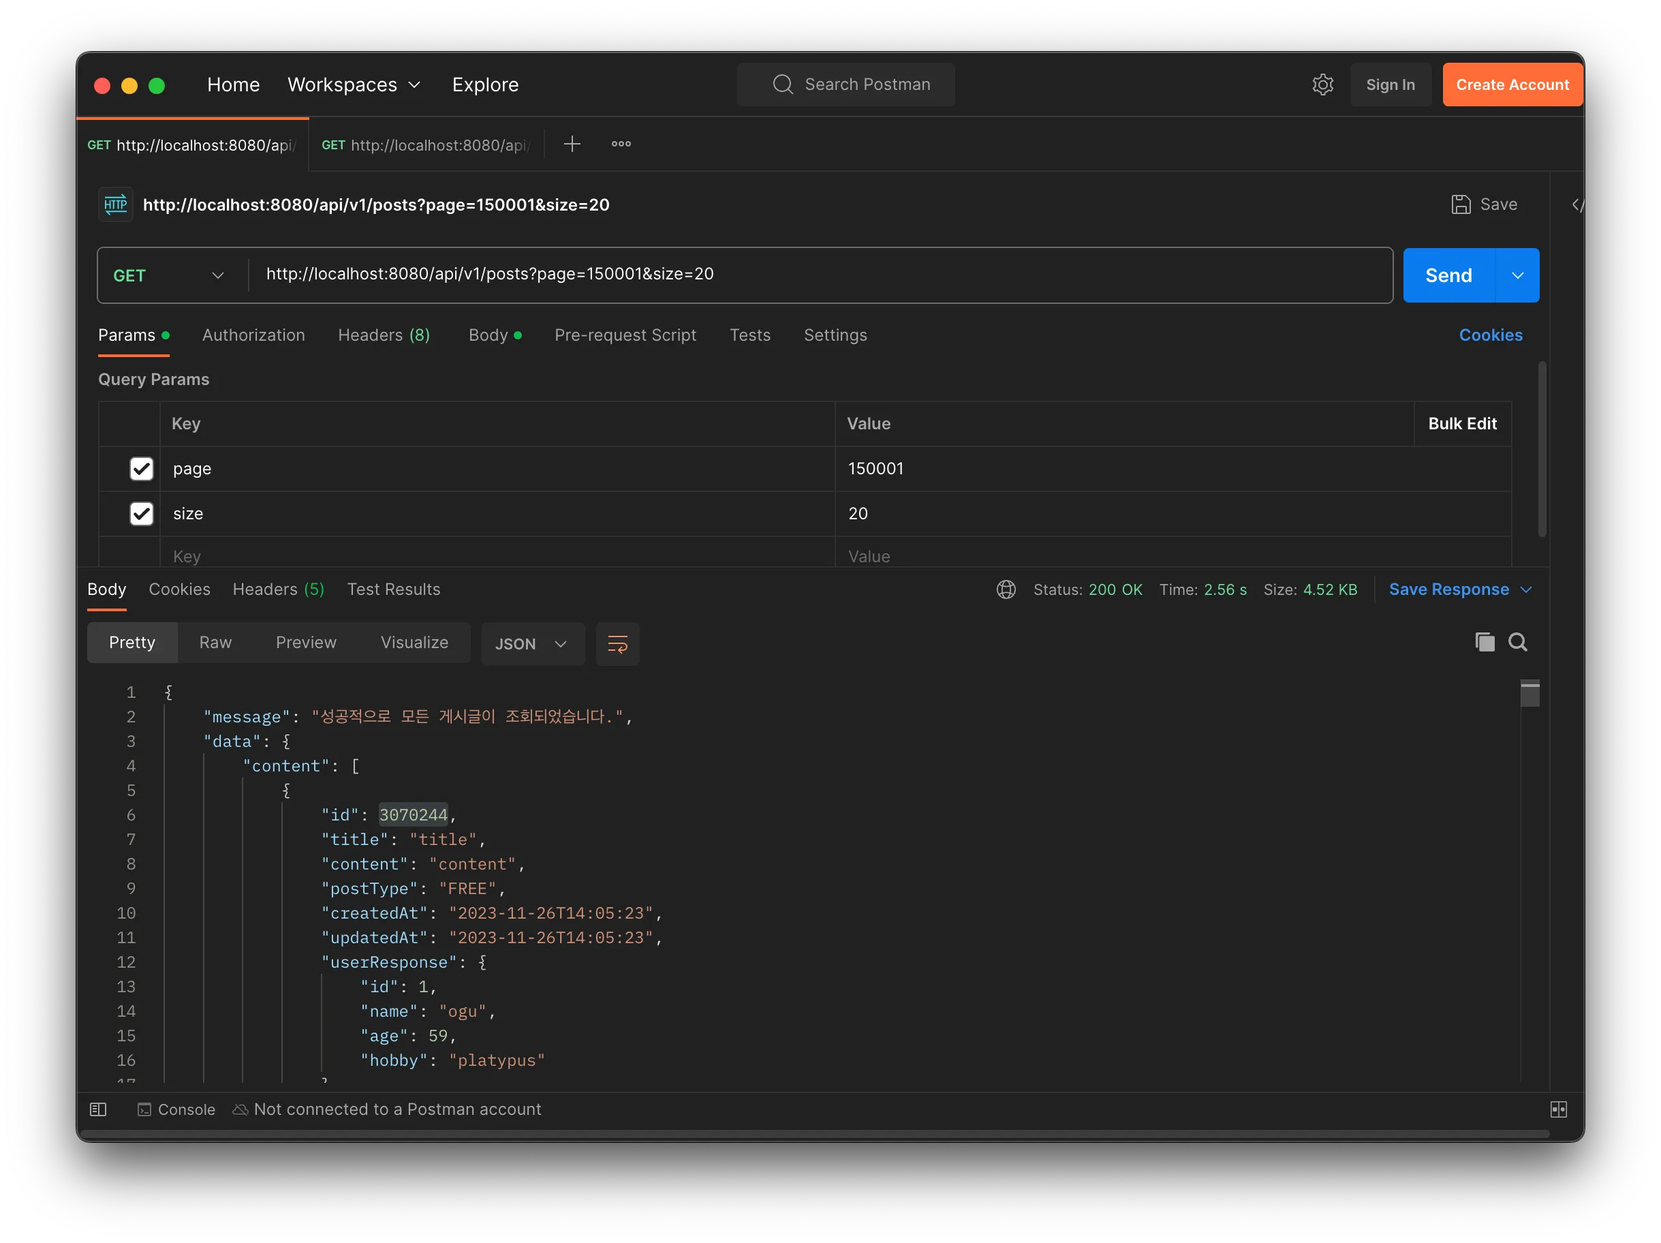Click the search response magnifier icon
The image size is (1661, 1243).
tap(1517, 642)
